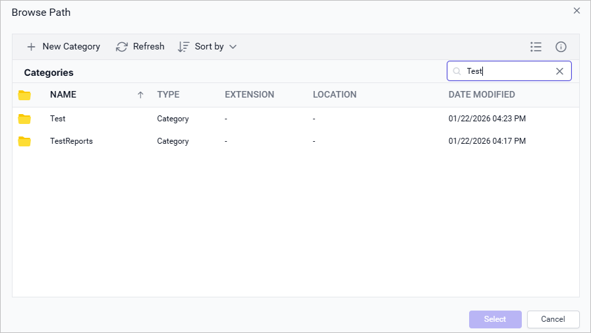
Task: Click the magnifier icon in search box
Action: click(x=457, y=71)
